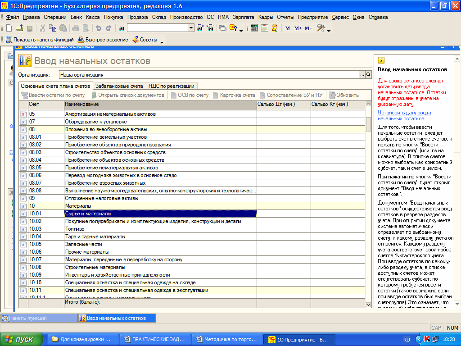This screenshot has height=346, width=461.
Task: Click the toolbar search text field
Action: [158, 28]
